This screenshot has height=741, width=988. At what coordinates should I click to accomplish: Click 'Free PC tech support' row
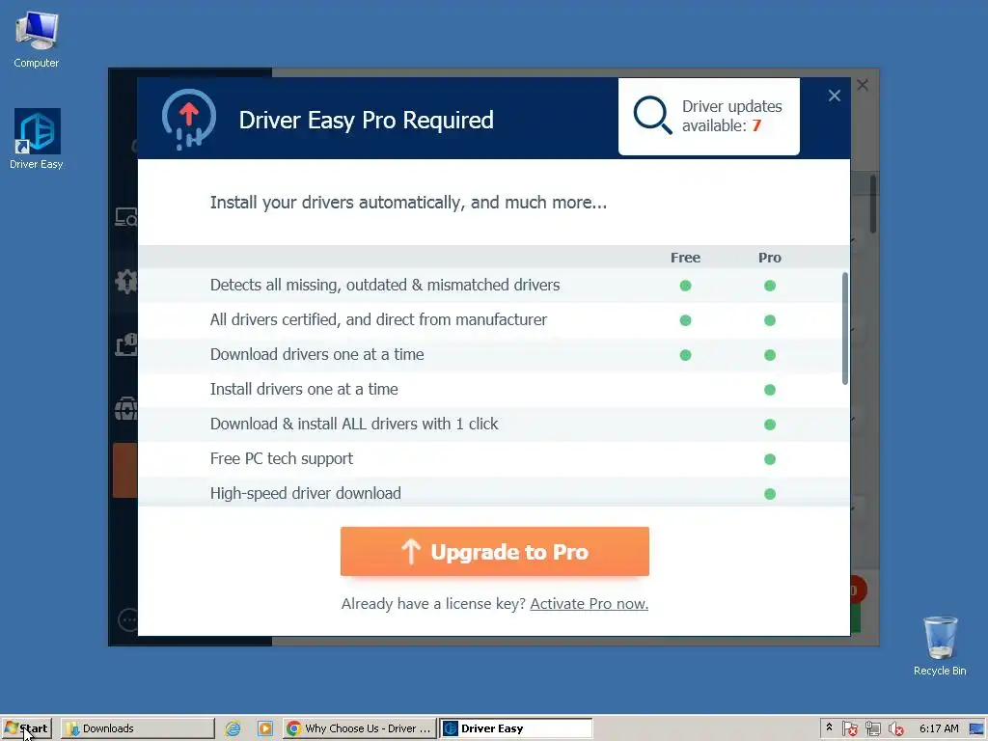pos(494,458)
